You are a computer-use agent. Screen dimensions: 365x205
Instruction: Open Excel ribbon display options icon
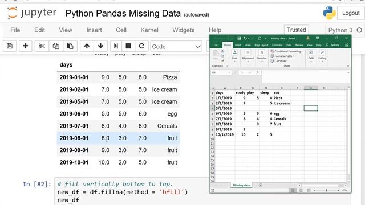(x=317, y=38)
